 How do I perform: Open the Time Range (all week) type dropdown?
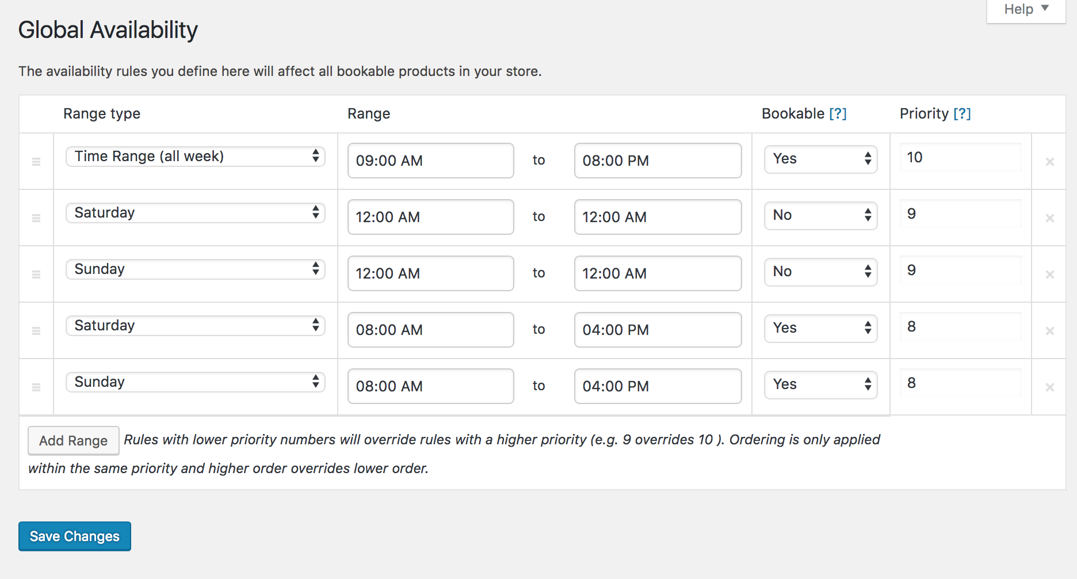click(196, 157)
